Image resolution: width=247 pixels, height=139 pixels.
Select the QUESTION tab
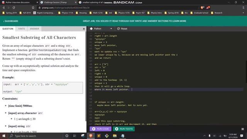[x=8, y=29]
